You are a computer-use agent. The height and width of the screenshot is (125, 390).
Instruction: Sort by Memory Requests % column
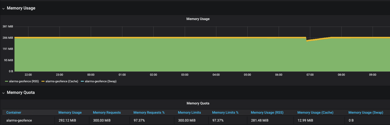pos(149,113)
